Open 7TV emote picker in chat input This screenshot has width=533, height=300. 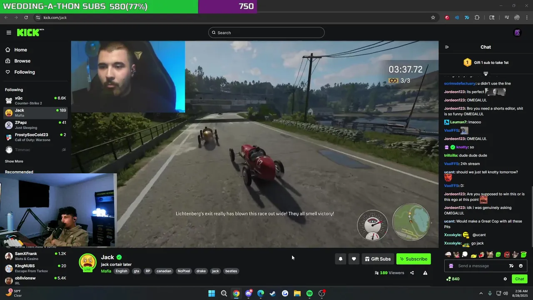click(x=511, y=266)
